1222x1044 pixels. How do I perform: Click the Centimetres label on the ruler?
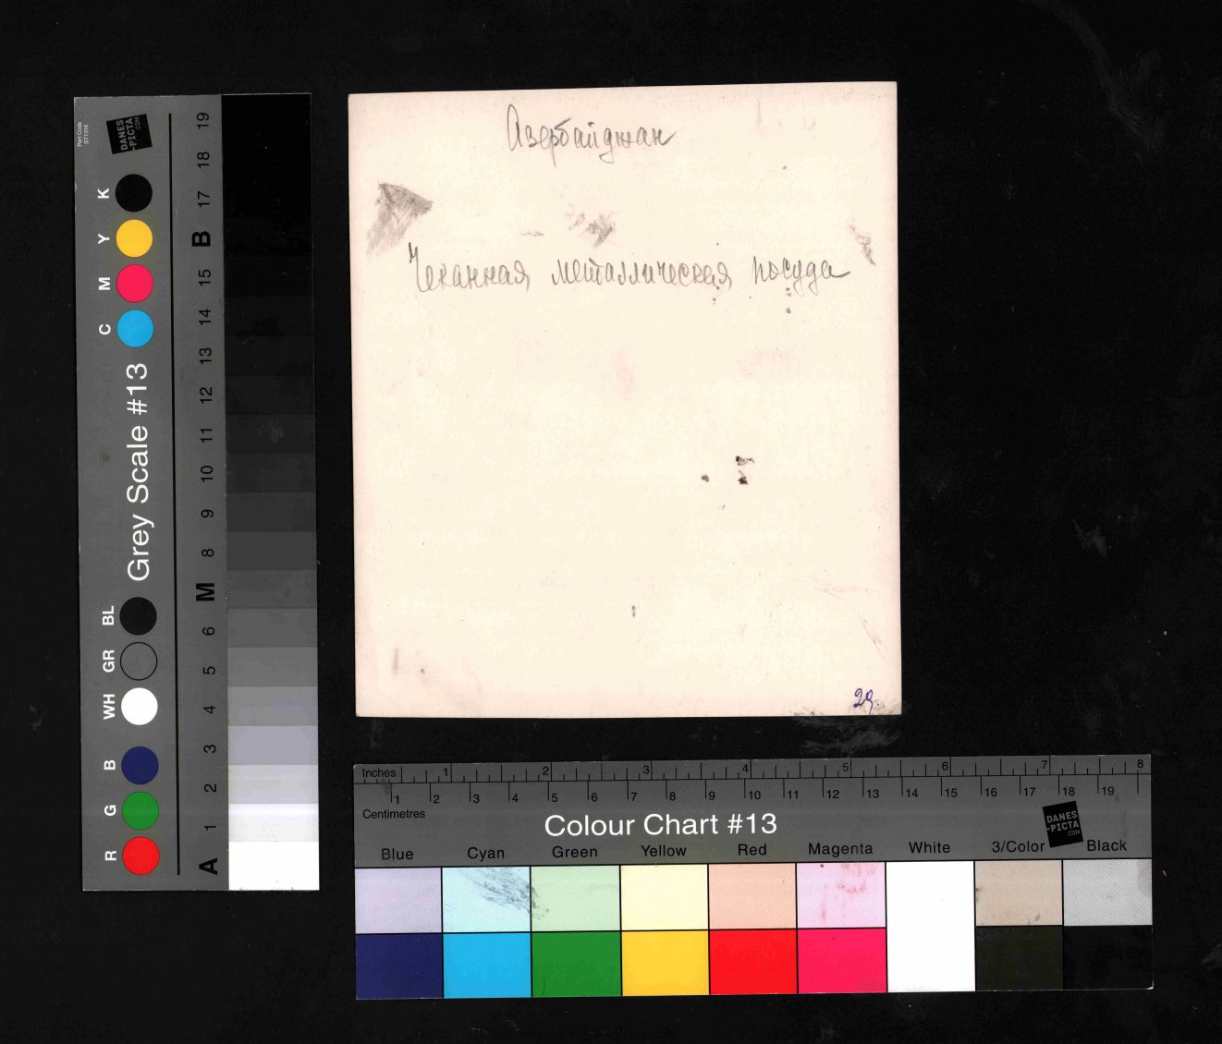[x=394, y=814]
